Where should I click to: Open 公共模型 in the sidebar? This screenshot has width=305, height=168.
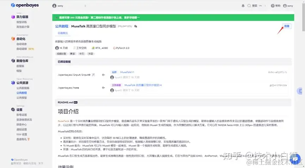(x=22, y=98)
